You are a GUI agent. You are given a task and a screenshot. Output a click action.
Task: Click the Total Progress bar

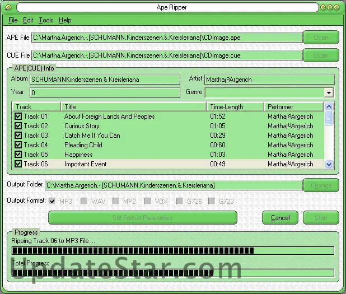tap(172, 273)
